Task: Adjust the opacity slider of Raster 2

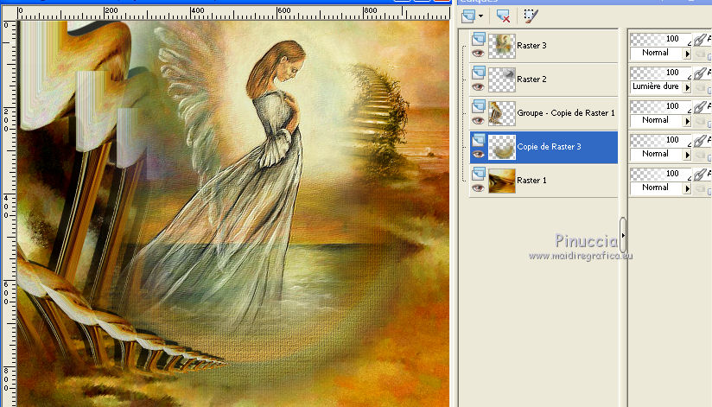Action: [x=661, y=73]
